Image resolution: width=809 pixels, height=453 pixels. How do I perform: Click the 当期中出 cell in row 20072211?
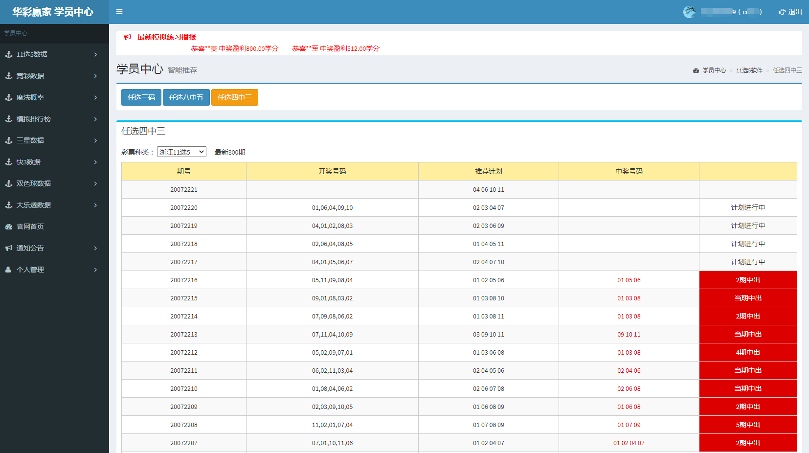[x=748, y=371]
